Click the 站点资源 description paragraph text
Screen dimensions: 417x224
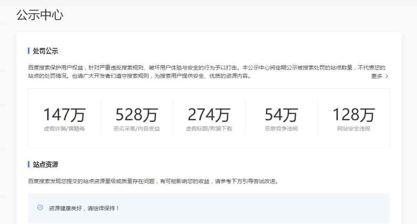(153, 182)
